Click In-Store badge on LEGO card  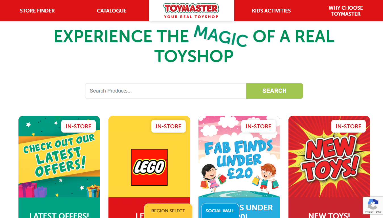pos(168,126)
